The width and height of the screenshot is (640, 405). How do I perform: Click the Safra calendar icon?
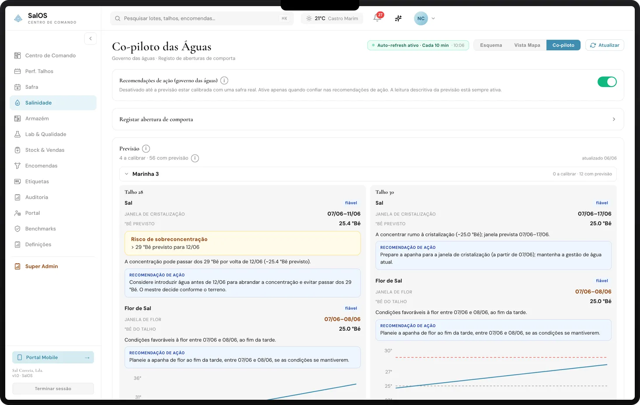(17, 87)
